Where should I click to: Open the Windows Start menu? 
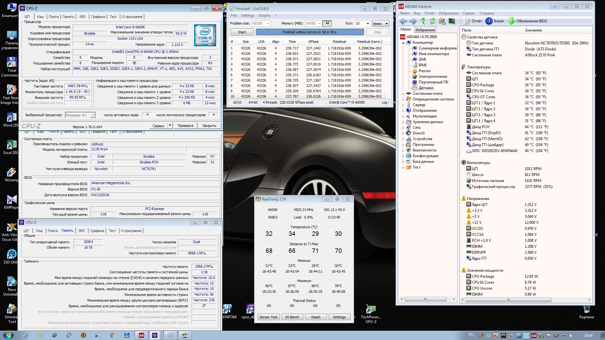tap(8, 335)
